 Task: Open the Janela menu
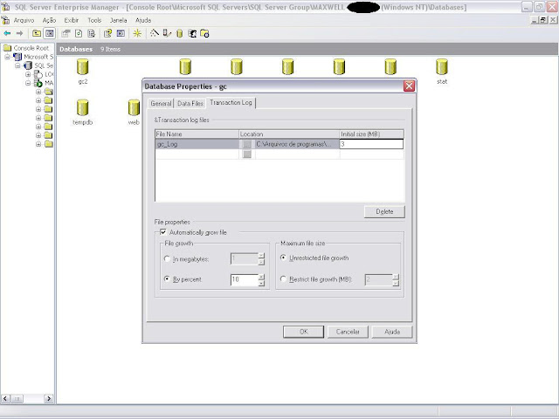pos(119,20)
